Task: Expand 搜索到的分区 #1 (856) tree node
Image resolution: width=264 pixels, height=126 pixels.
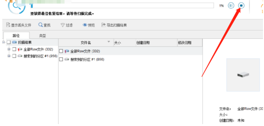Action: [x=9, y=56]
